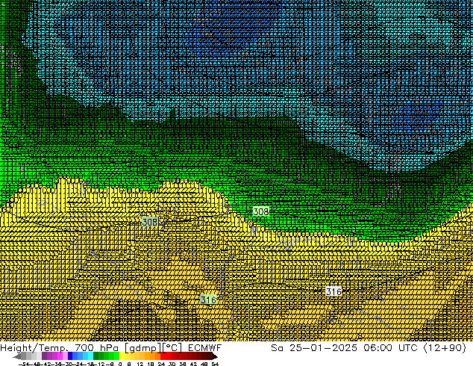Click the '(12+90)' forecast offset text
The image size is (473, 366).
pos(445,348)
